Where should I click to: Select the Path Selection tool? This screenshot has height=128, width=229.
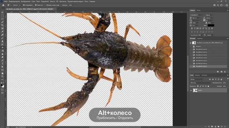tap(3, 67)
